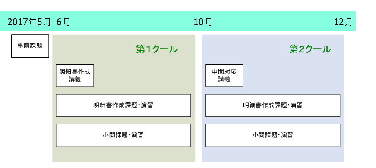This screenshot has width=376, height=168.
Task: Click the digit 1 in 第1クール
Action: click(x=148, y=50)
